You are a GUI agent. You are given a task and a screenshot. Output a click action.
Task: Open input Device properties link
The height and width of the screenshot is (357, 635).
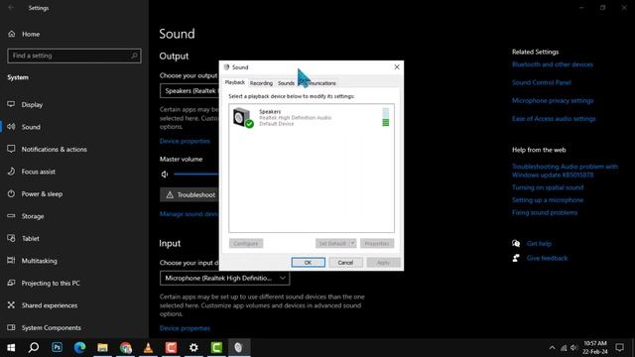(x=185, y=328)
